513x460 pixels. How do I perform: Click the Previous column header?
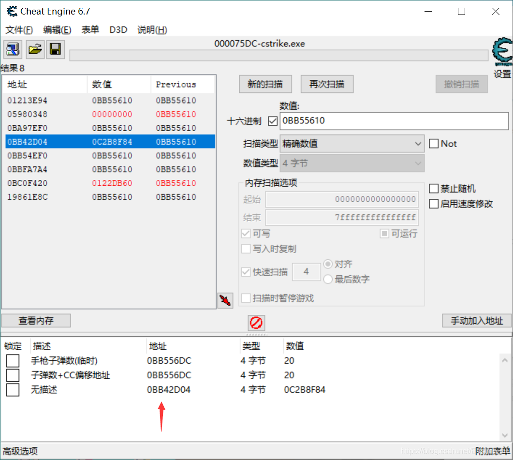(183, 85)
